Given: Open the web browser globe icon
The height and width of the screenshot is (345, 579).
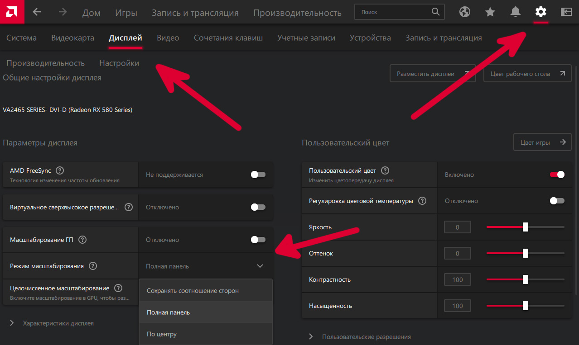Looking at the screenshot, I should coord(465,12).
